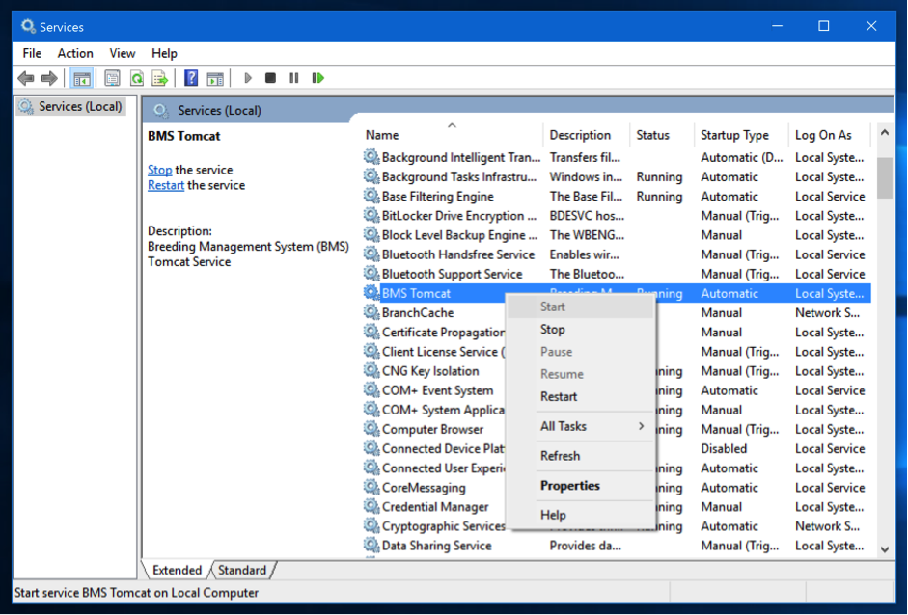Image resolution: width=908 pixels, height=615 pixels.
Task: Click gear icon of CNG Key Isolation
Action: click(x=371, y=371)
